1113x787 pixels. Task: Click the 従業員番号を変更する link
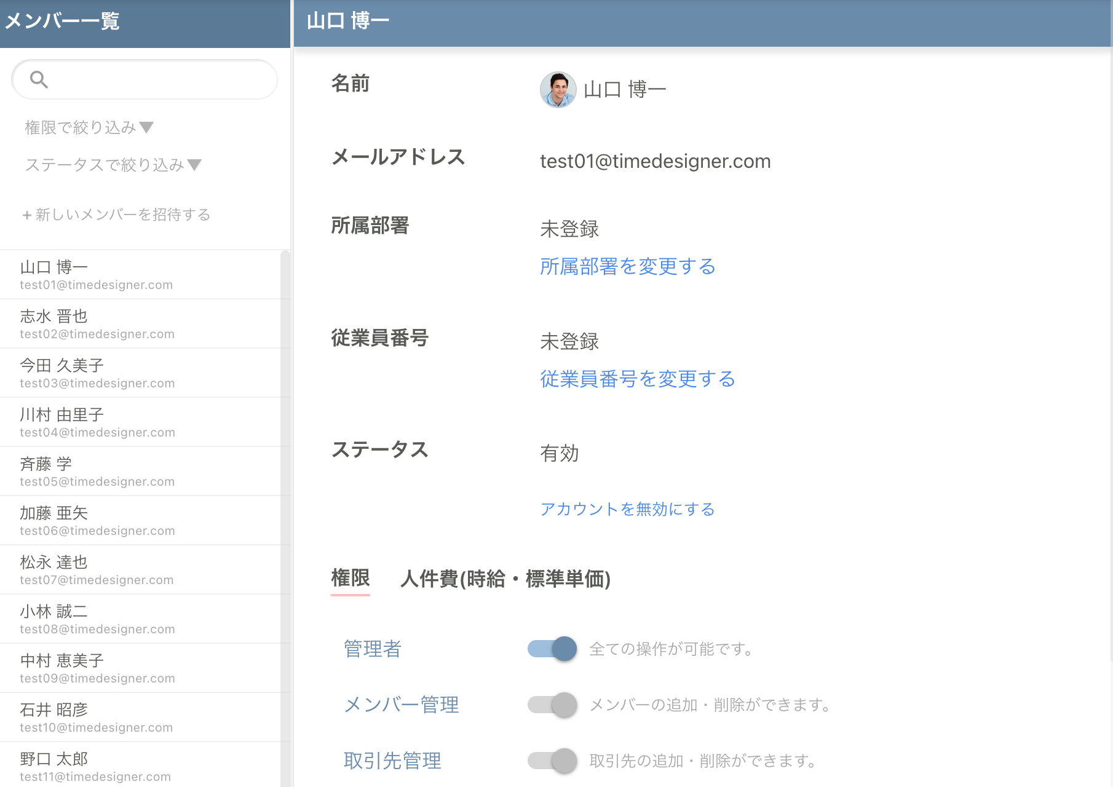pyautogui.click(x=637, y=379)
